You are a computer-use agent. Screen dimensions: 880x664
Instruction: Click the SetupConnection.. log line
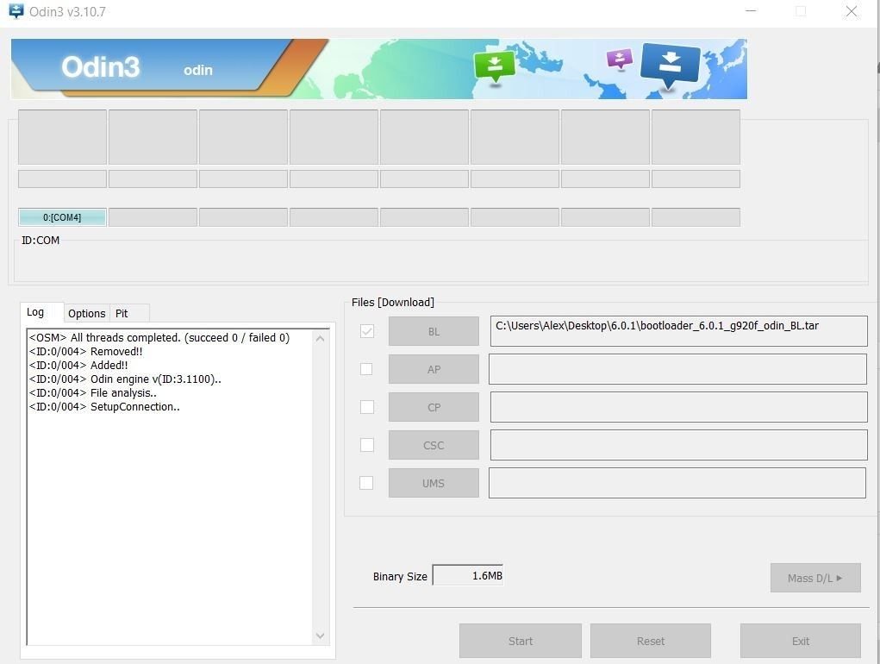click(104, 407)
